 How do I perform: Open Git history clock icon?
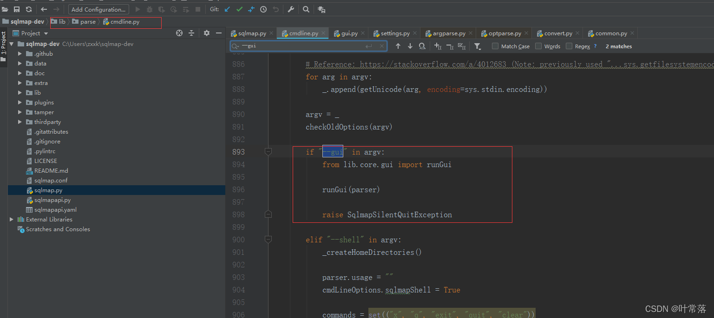263,9
